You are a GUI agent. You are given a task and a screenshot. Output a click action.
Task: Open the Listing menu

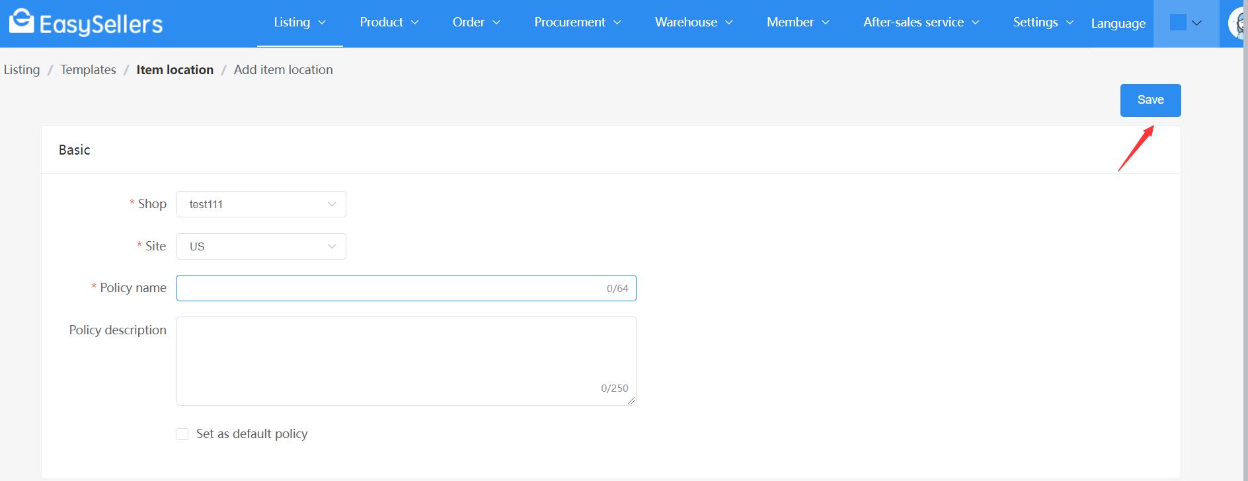tap(300, 22)
